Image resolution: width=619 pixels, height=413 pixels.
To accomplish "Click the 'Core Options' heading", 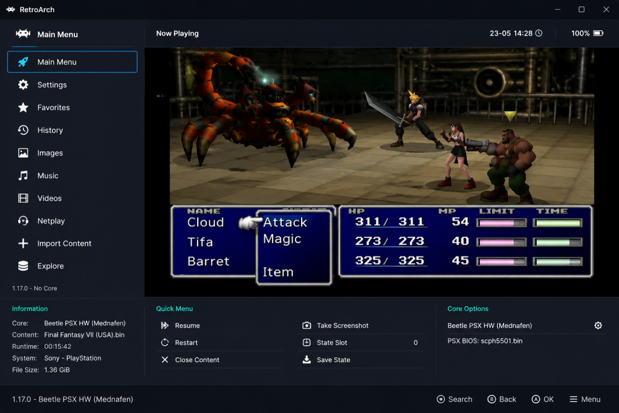I will (x=468, y=309).
